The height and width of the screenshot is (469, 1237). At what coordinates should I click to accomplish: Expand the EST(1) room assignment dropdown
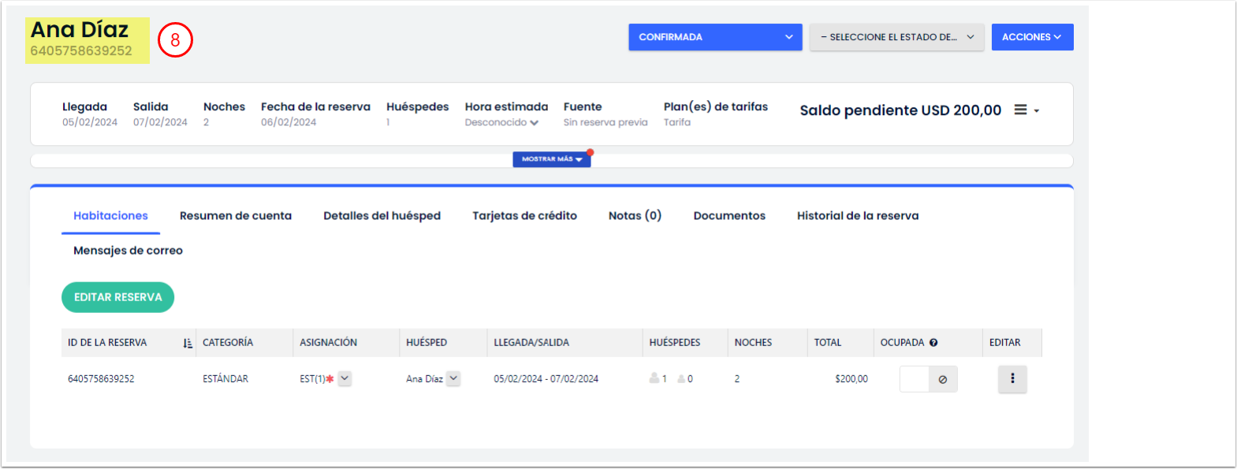pos(345,378)
